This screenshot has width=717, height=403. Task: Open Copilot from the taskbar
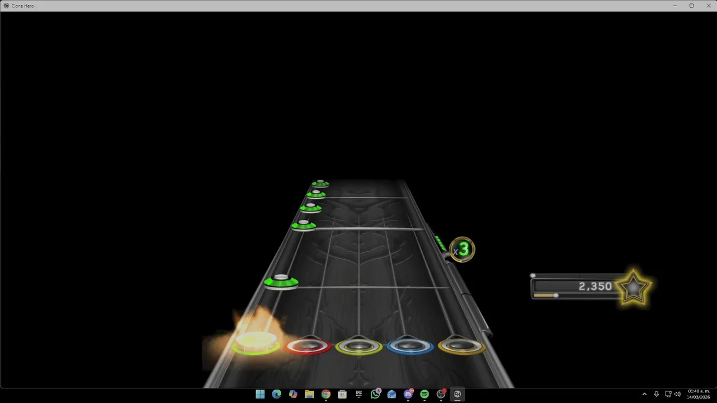click(x=293, y=394)
